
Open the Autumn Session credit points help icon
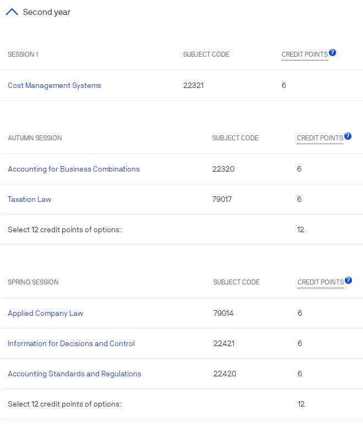click(x=348, y=136)
